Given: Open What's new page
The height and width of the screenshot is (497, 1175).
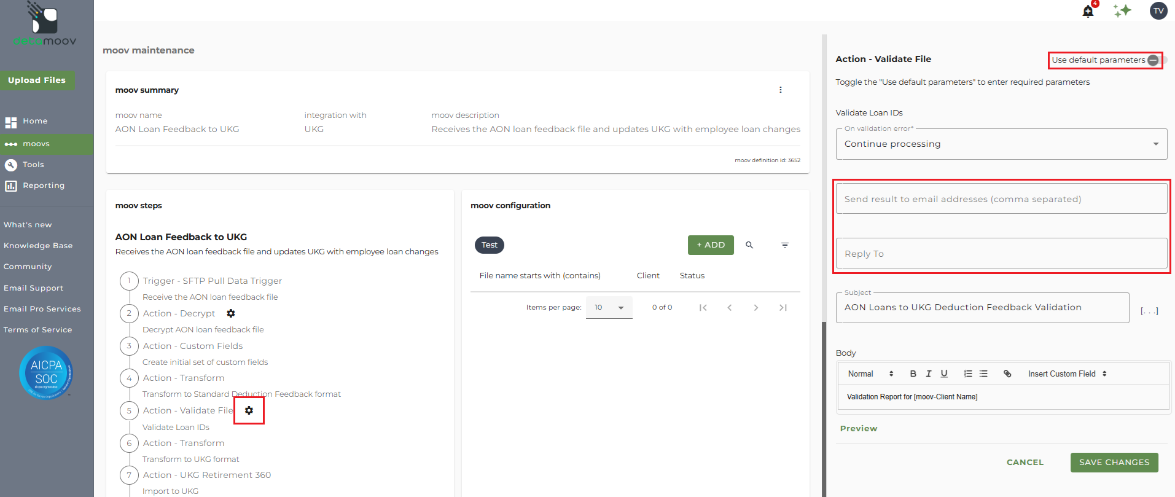Looking at the screenshot, I should 28,225.
